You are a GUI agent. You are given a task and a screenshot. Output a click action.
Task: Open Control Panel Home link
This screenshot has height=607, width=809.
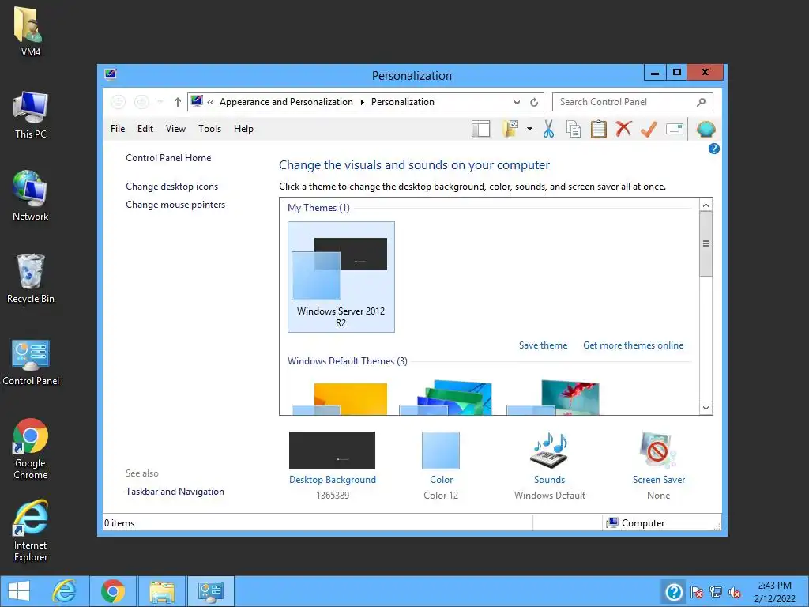pyautogui.click(x=168, y=158)
